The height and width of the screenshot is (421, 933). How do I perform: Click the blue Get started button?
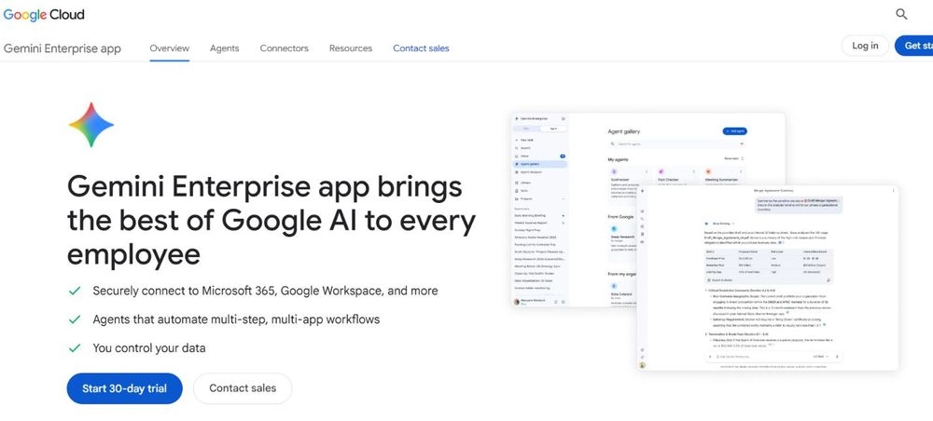pos(914,46)
